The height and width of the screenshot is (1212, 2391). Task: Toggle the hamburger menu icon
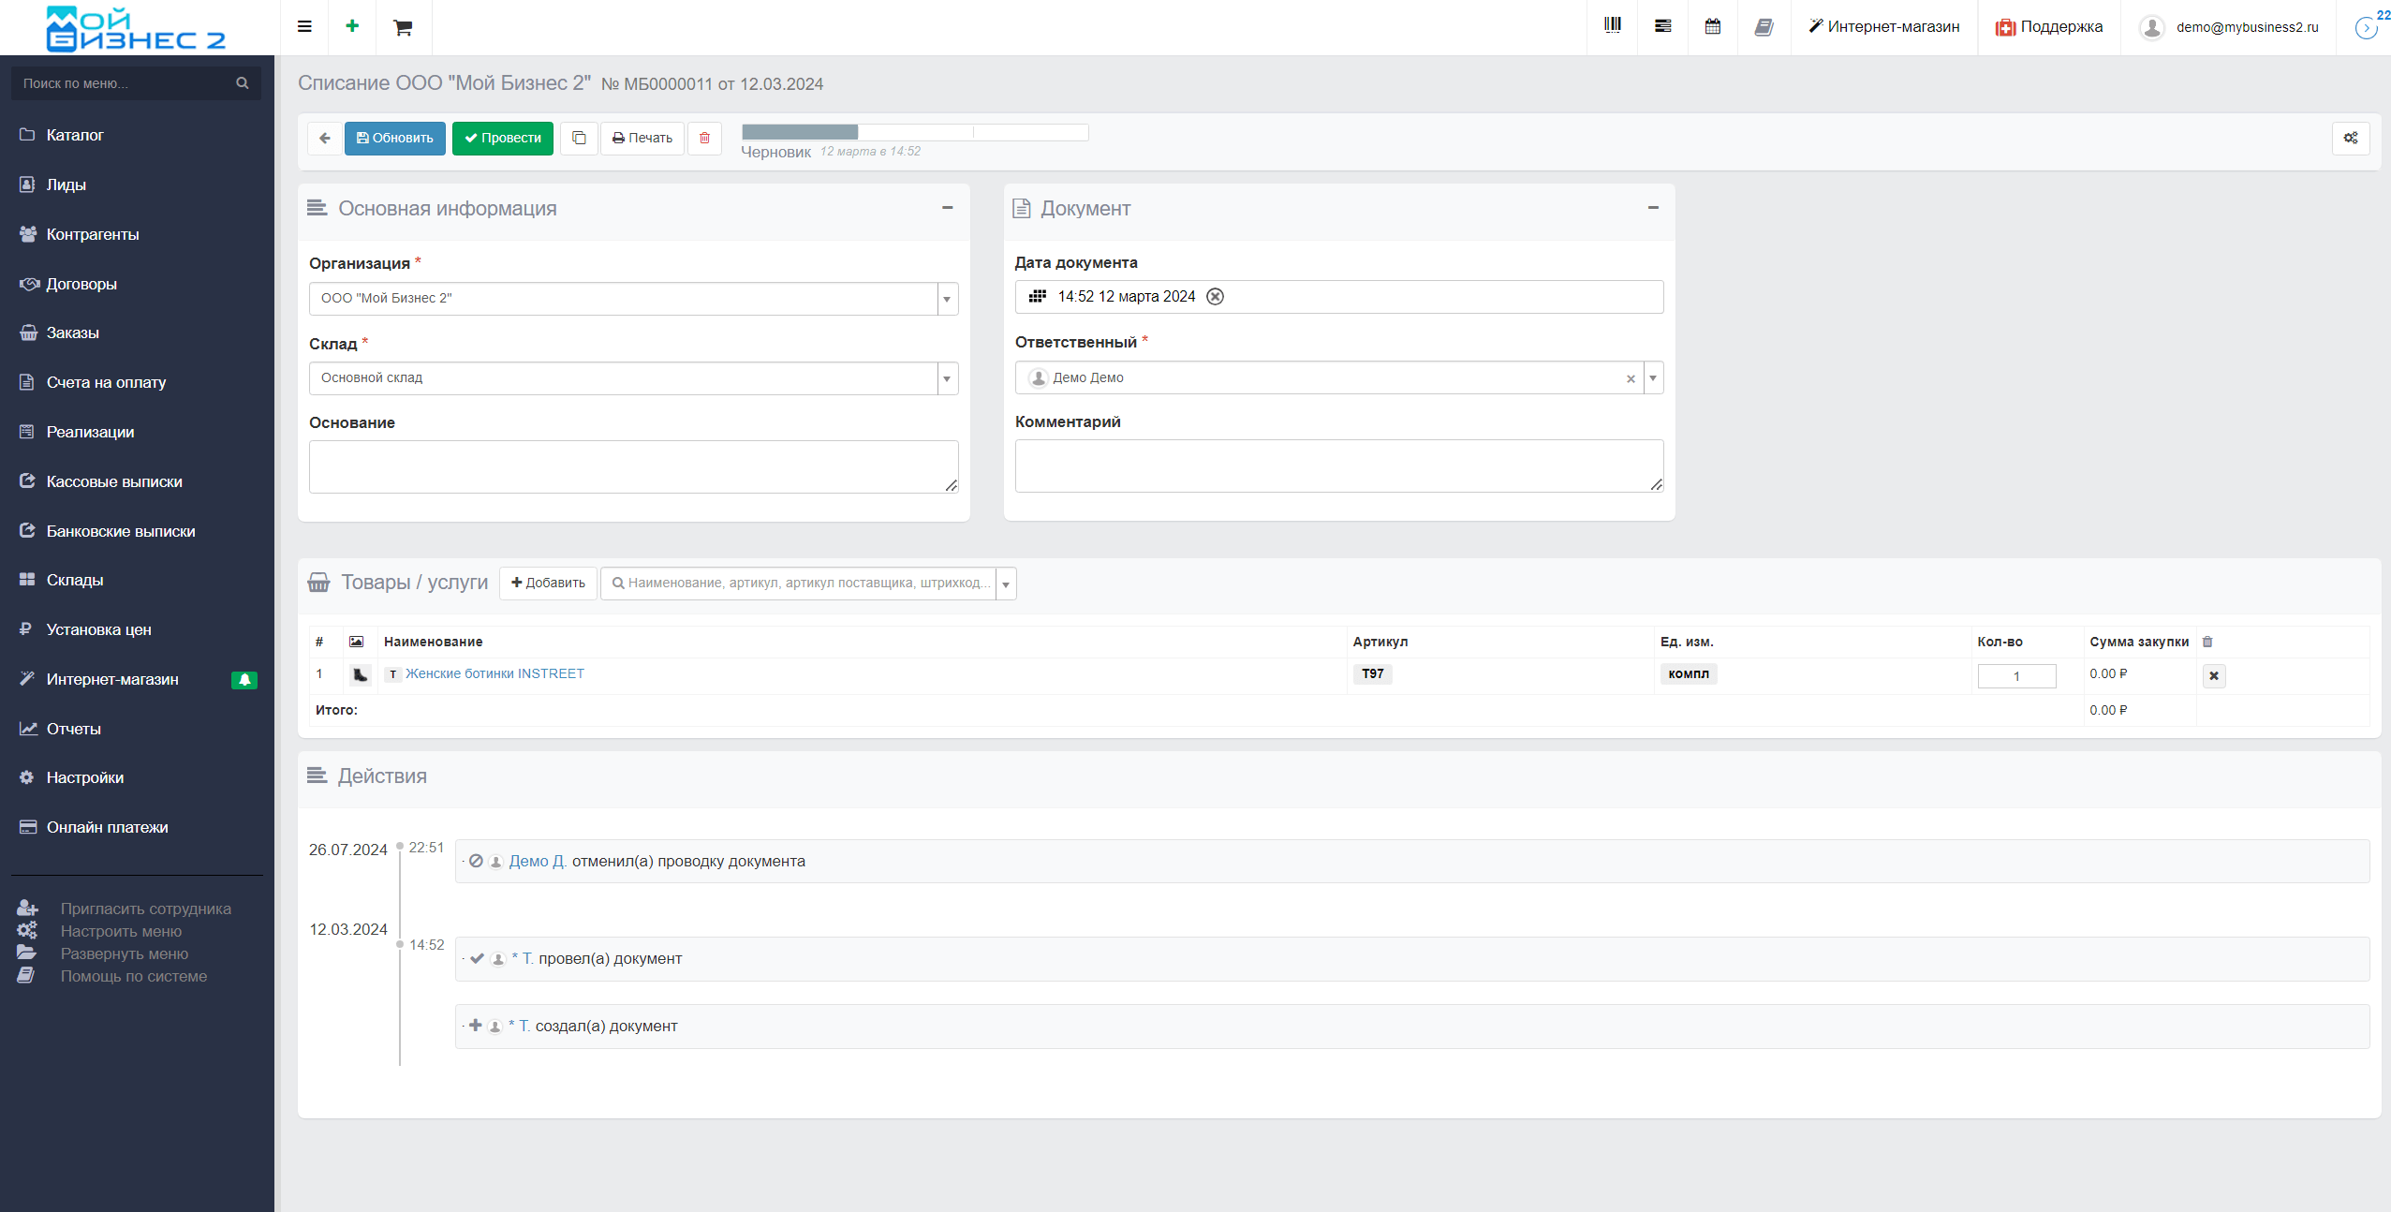click(x=304, y=26)
